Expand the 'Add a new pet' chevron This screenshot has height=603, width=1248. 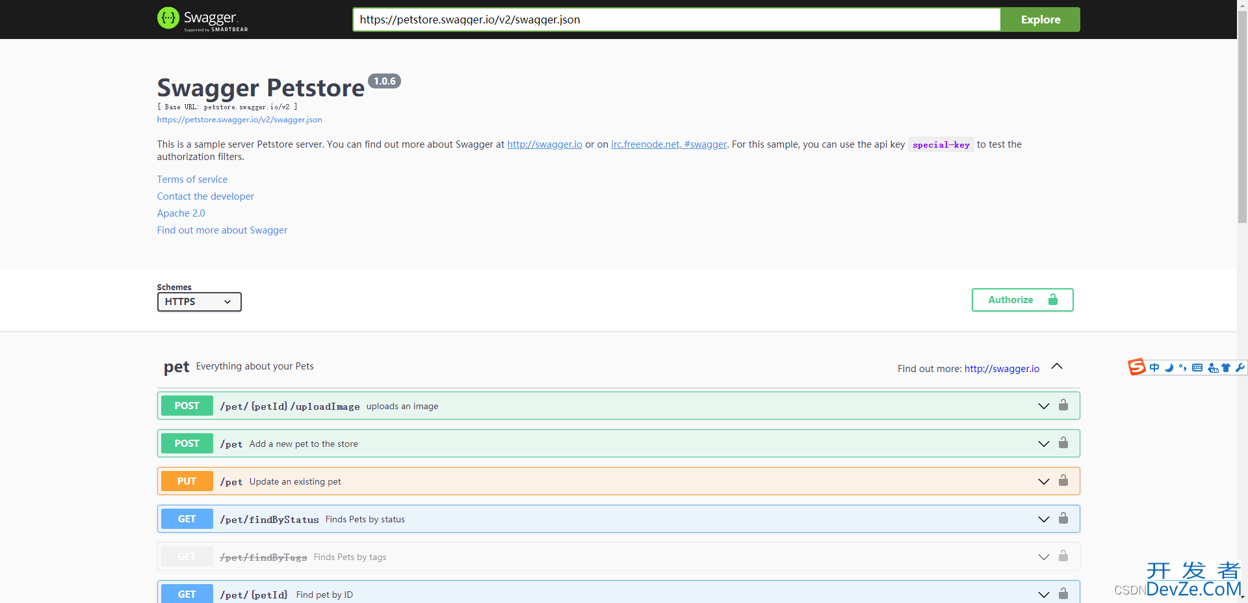pyautogui.click(x=1044, y=444)
